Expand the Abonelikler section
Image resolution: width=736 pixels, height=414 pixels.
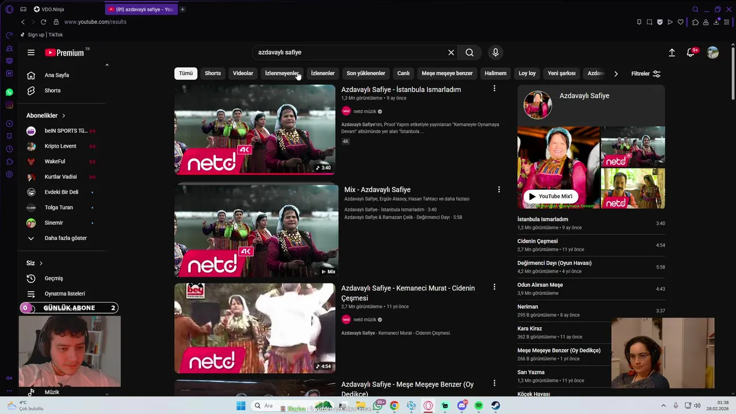coord(46,116)
